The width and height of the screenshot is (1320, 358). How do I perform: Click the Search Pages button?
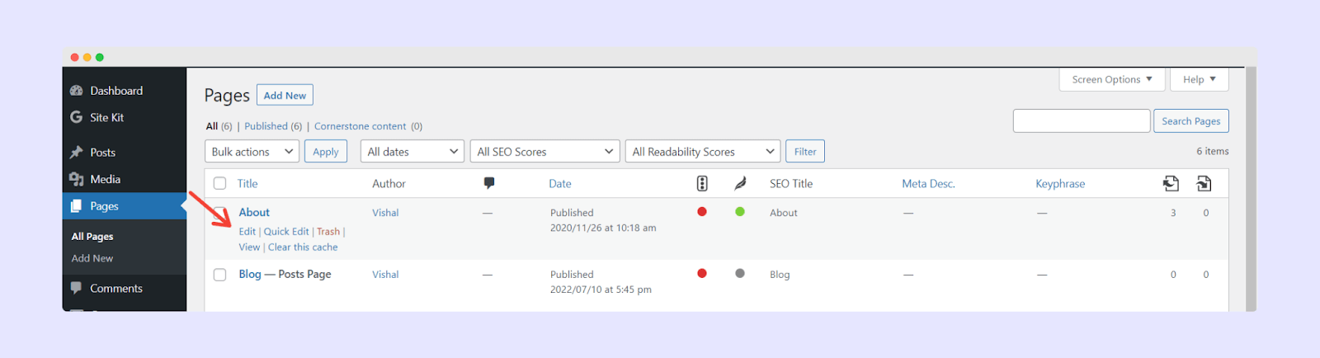click(x=1191, y=120)
